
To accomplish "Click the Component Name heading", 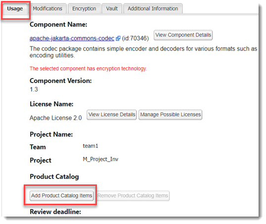I will click(x=58, y=24).
